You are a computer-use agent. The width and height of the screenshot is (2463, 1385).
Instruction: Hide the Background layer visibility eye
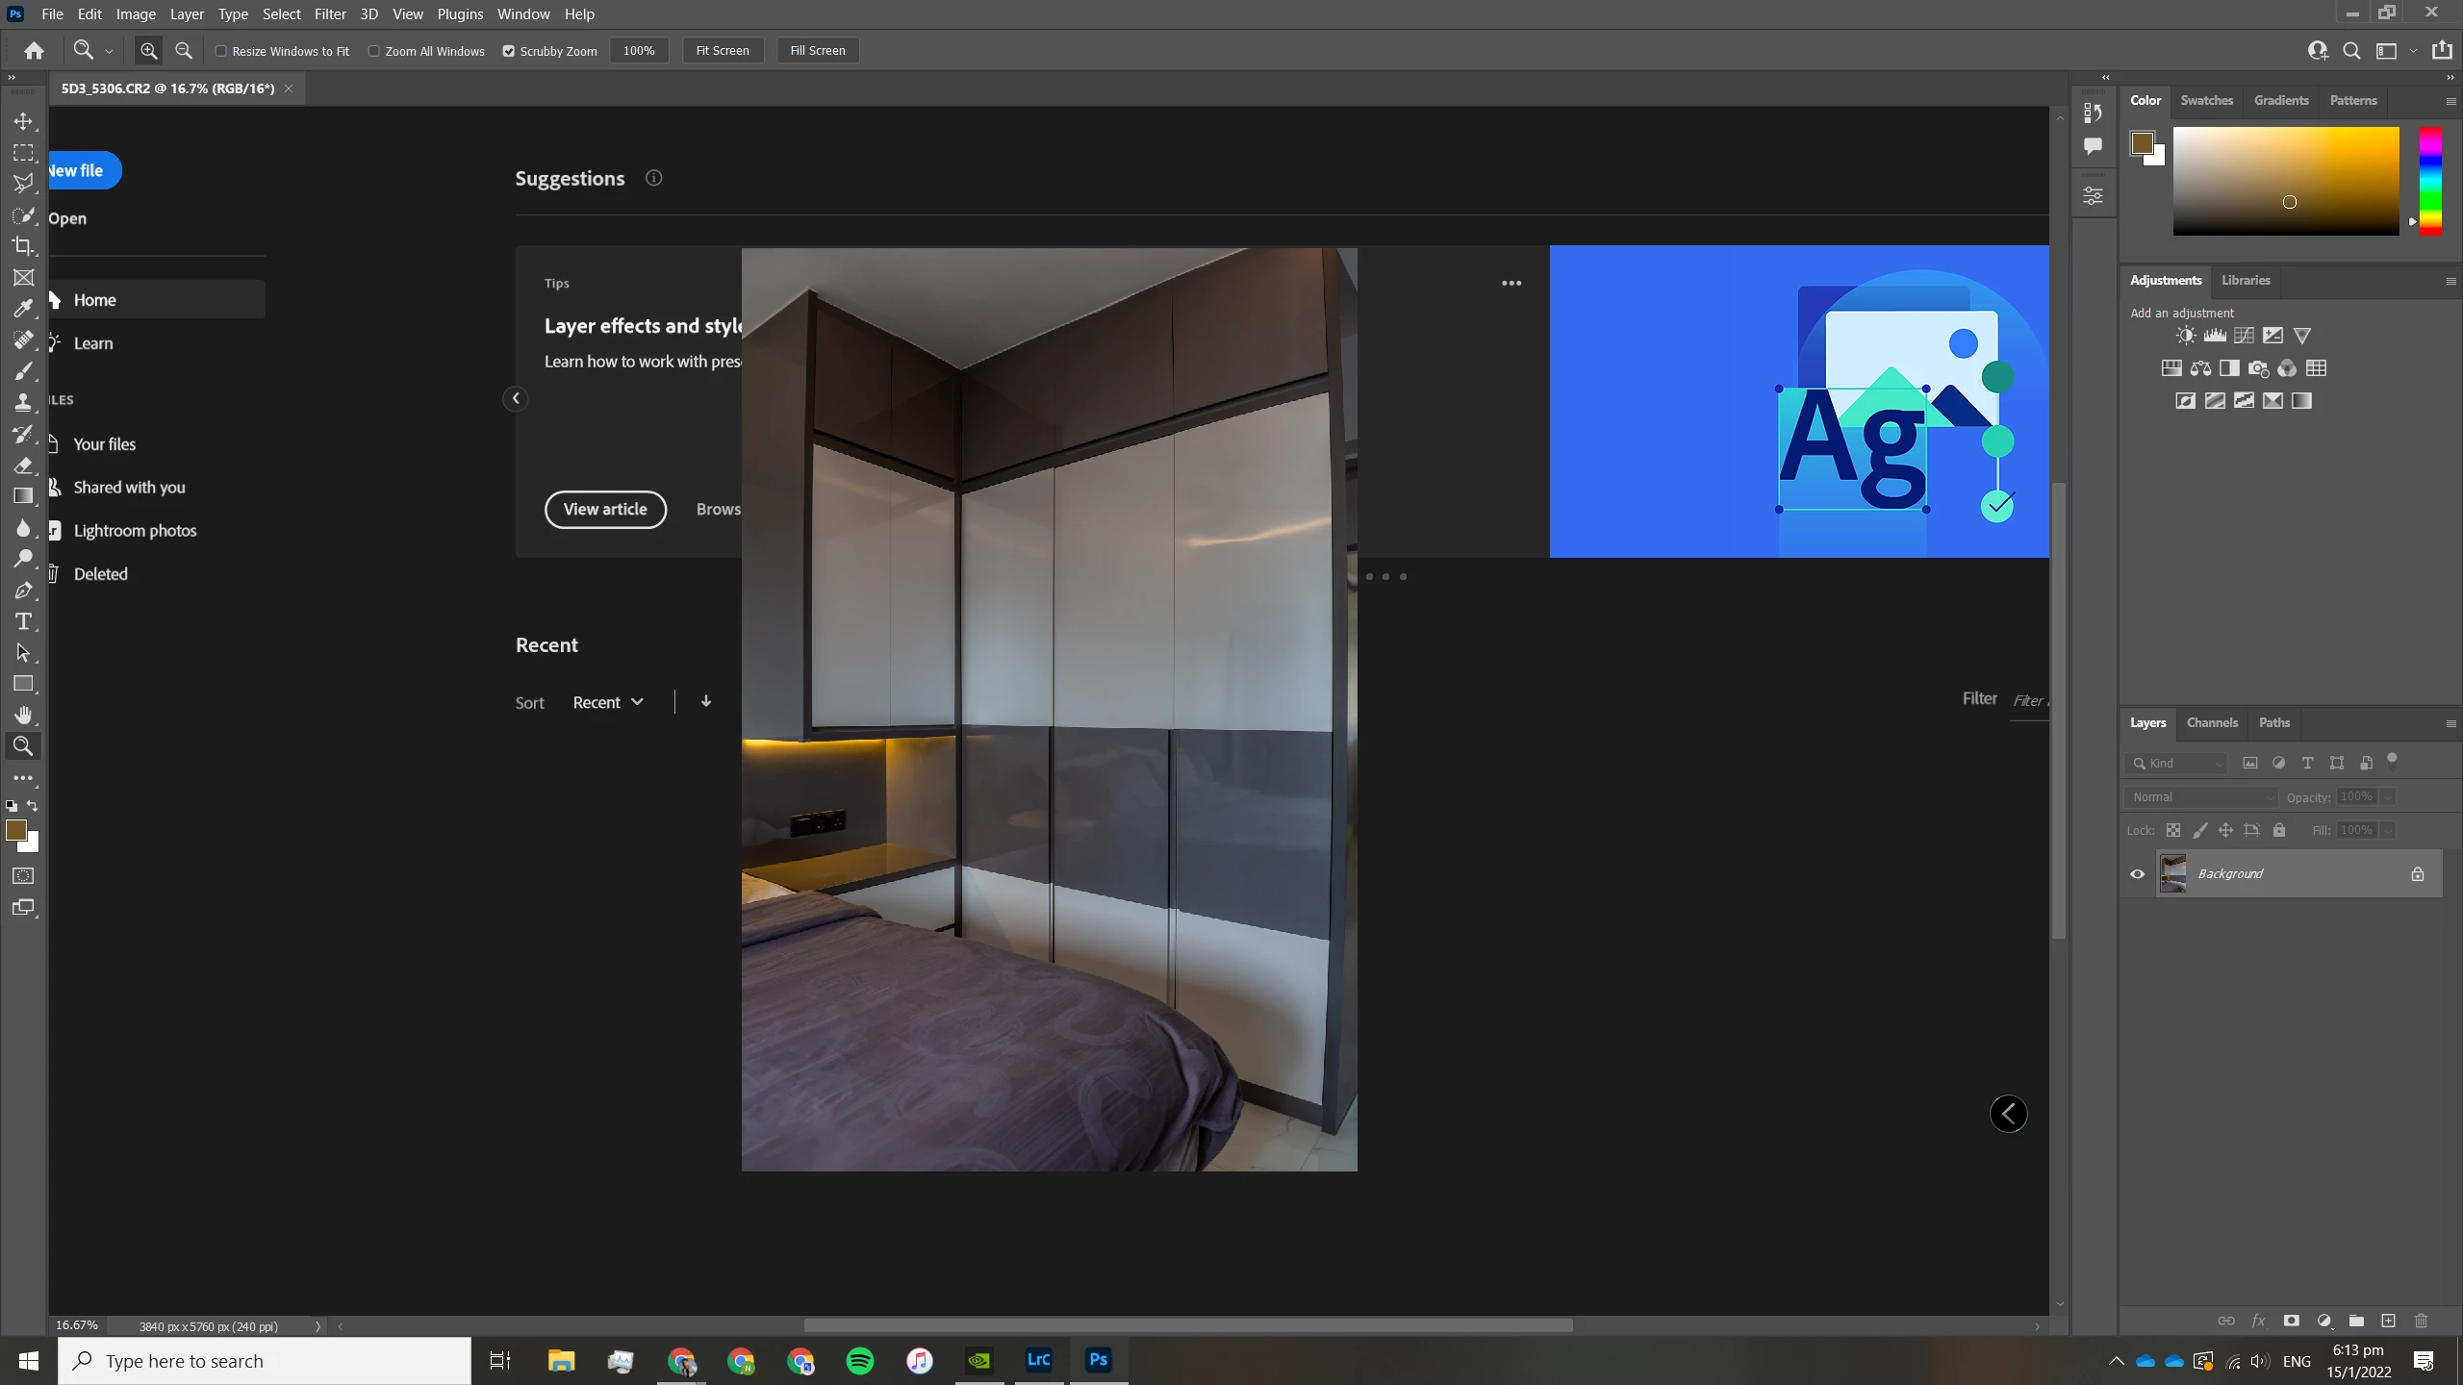coord(2138,874)
